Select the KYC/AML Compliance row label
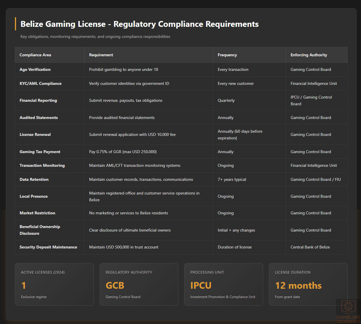The image size is (361, 324). click(x=41, y=83)
